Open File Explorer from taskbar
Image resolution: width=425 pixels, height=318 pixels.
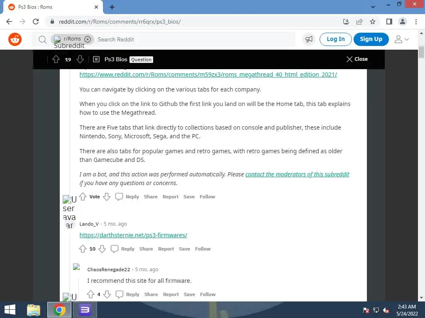pos(34,310)
